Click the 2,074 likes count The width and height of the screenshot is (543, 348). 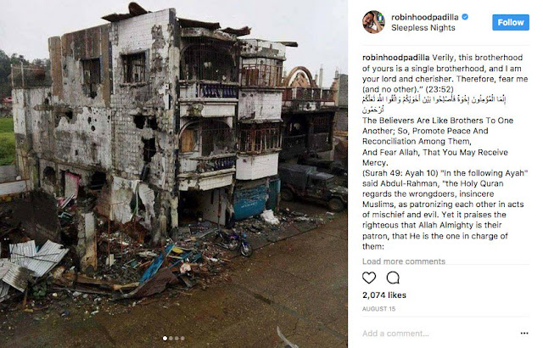(x=384, y=295)
